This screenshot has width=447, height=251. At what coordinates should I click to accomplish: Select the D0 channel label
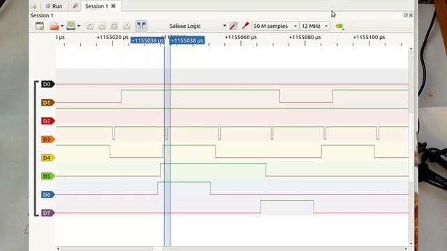48,84
